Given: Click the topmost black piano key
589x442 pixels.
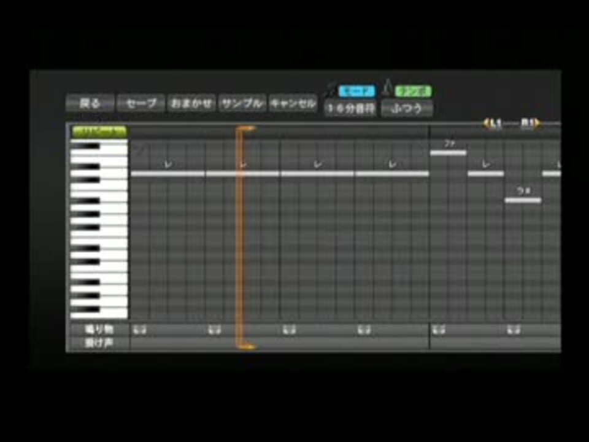Looking at the screenshot, I should tap(86, 146).
